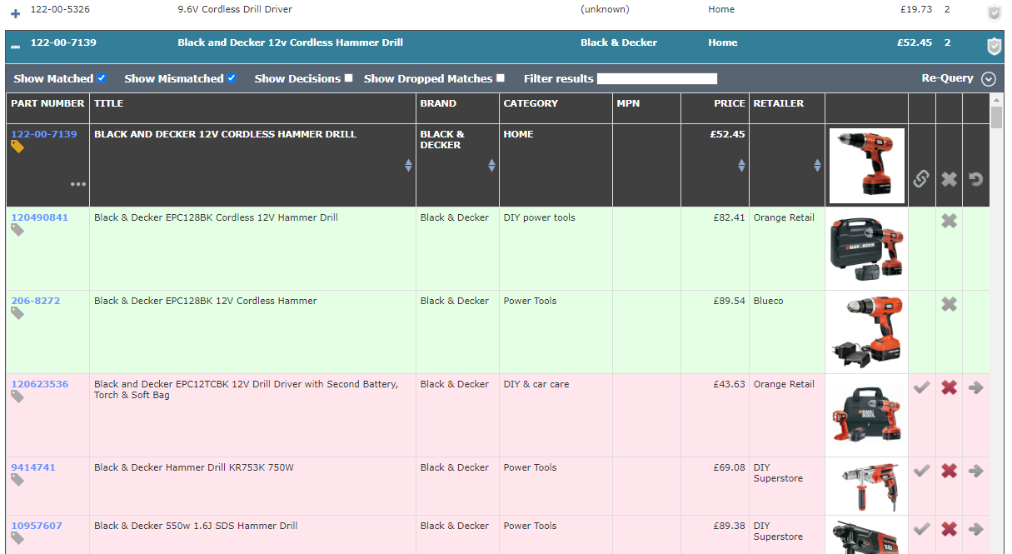Collapse the 122-00-7139 product row
The height and width of the screenshot is (554, 1012).
point(15,47)
